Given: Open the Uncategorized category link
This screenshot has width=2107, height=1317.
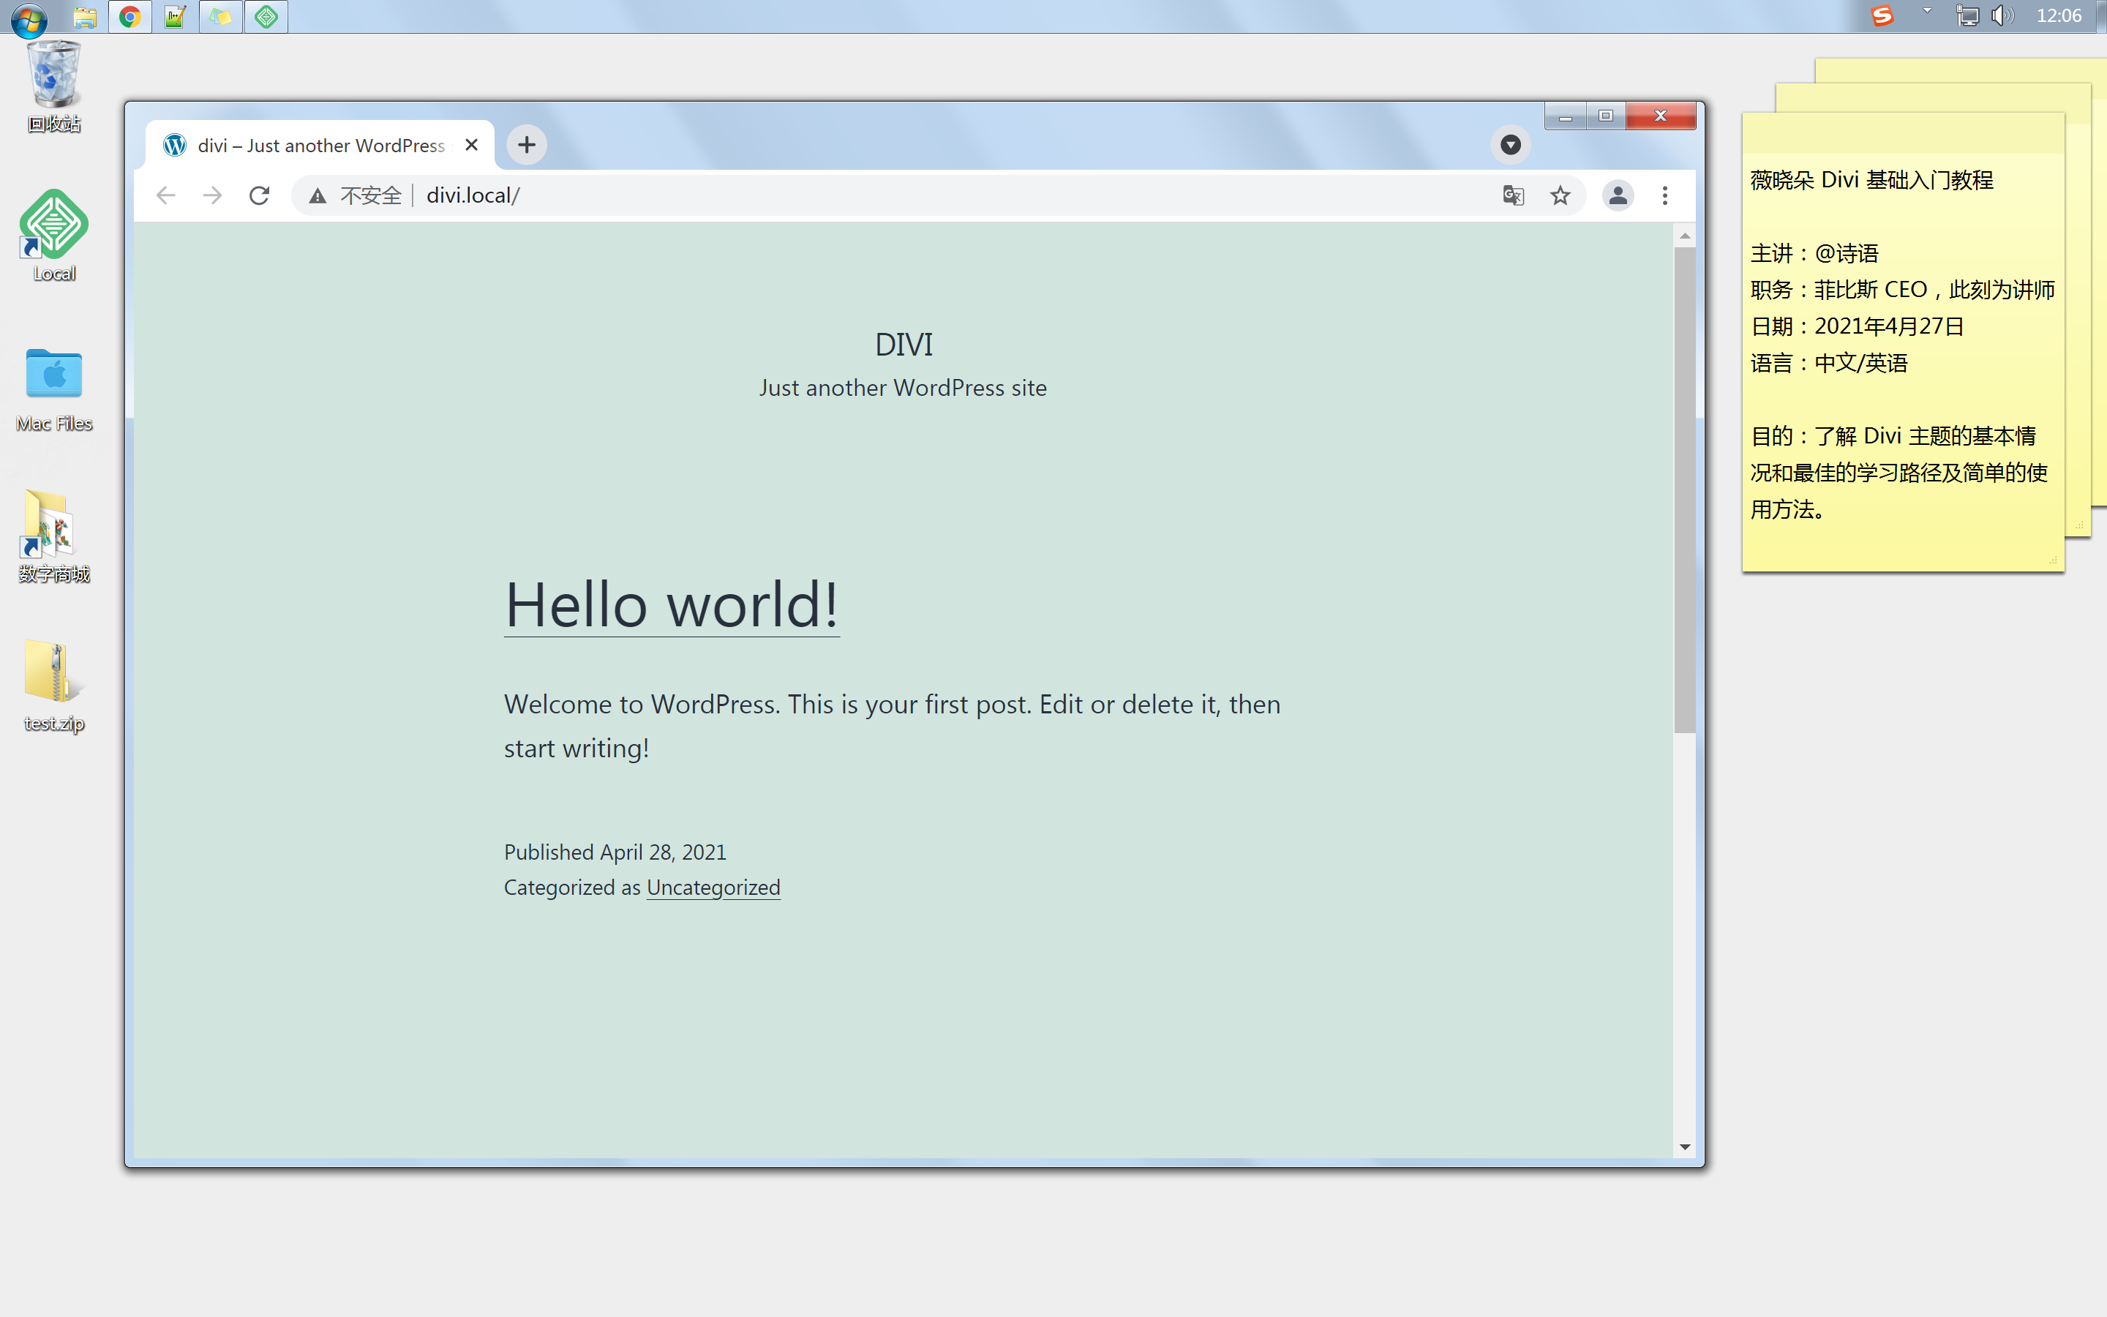Looking at the screenshot, I should click(x=713, y=887).
